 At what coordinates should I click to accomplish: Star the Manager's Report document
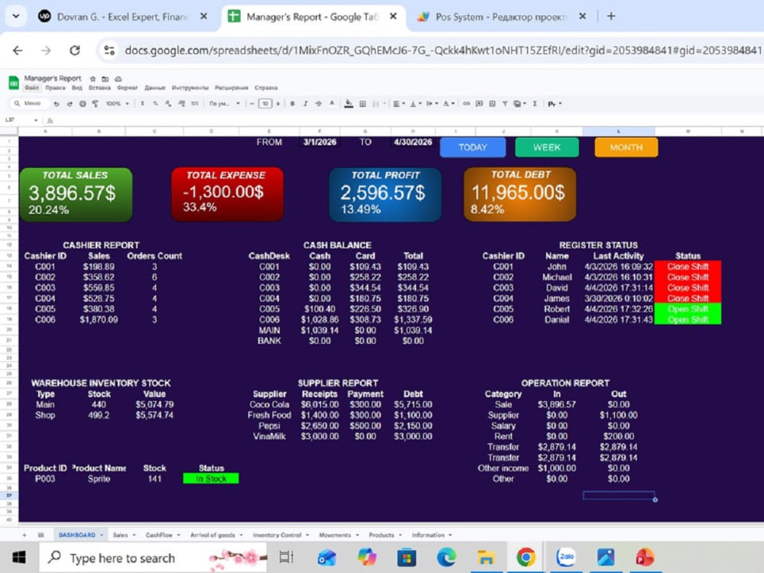coord(92,79)
